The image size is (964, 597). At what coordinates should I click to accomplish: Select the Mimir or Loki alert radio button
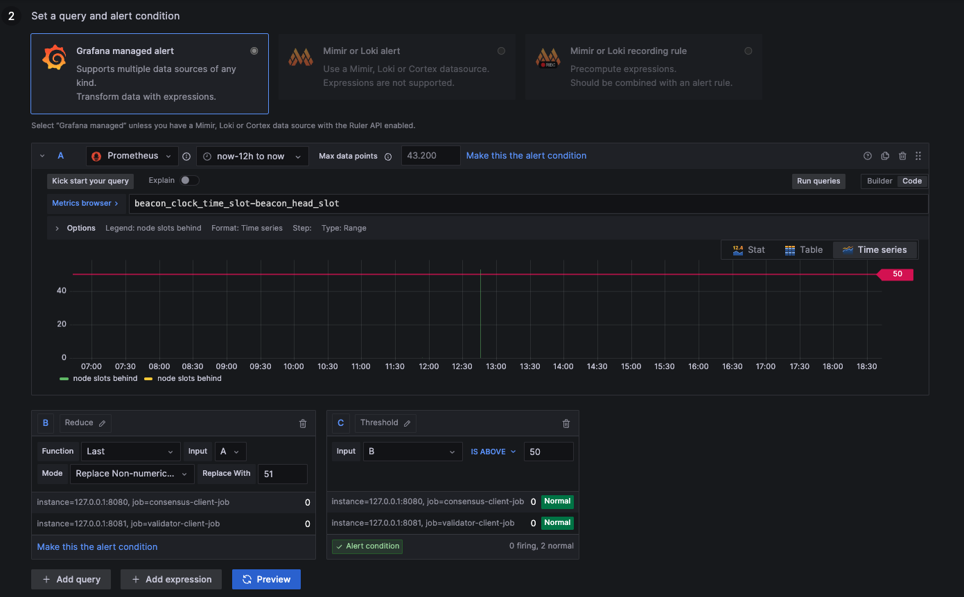point(501,51)
